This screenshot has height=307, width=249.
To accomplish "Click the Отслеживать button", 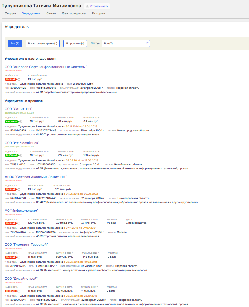I will pyautogui.click(x=97, y=6).
